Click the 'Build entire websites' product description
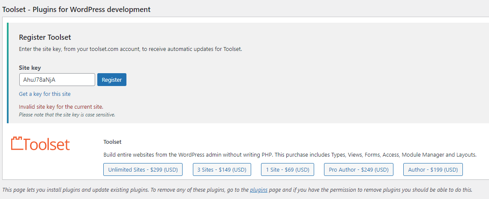The height and width of the screenshot is (199, 489). pos(290,154)
